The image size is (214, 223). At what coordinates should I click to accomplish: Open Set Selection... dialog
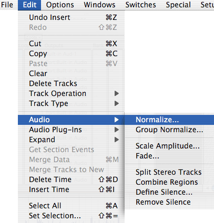pyautogui.click(x=71, y=216)
